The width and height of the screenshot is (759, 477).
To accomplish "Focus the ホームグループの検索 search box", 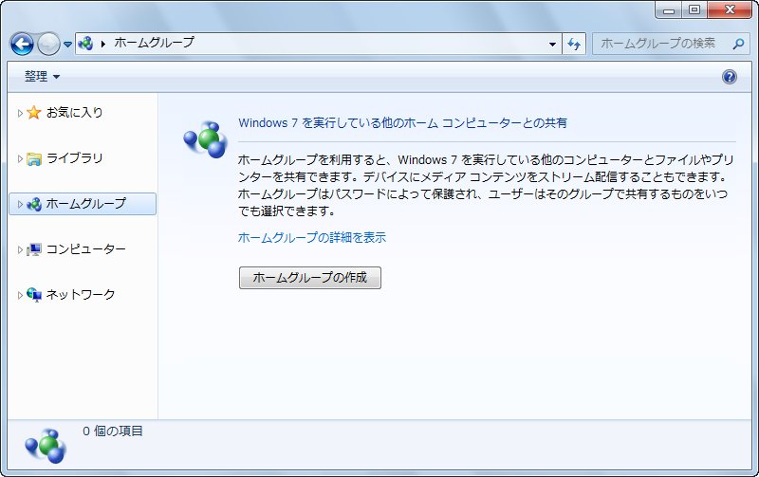I will [672, 44].
